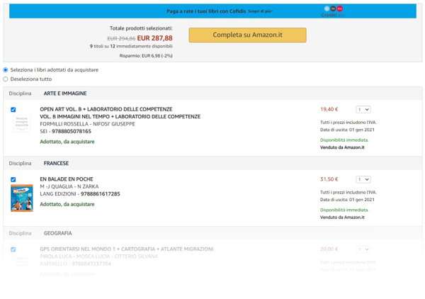
Task: Uncheck the EN BALADE EN POCHE checkbox
Action: [x=13, y=179]
